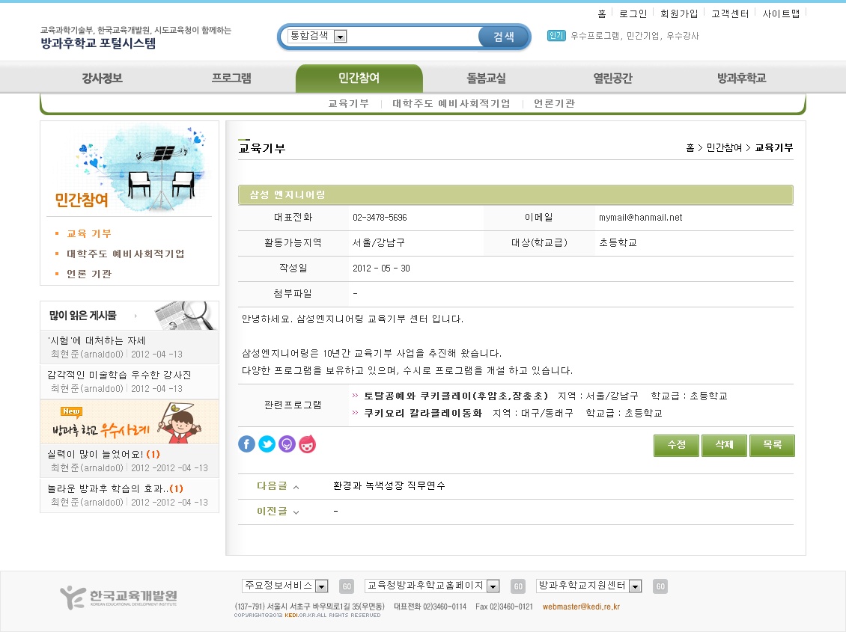Open the 통합검색 dropdown
Image resolution: width=846 pixels, height=632 pixels.
tap(317, 36)
